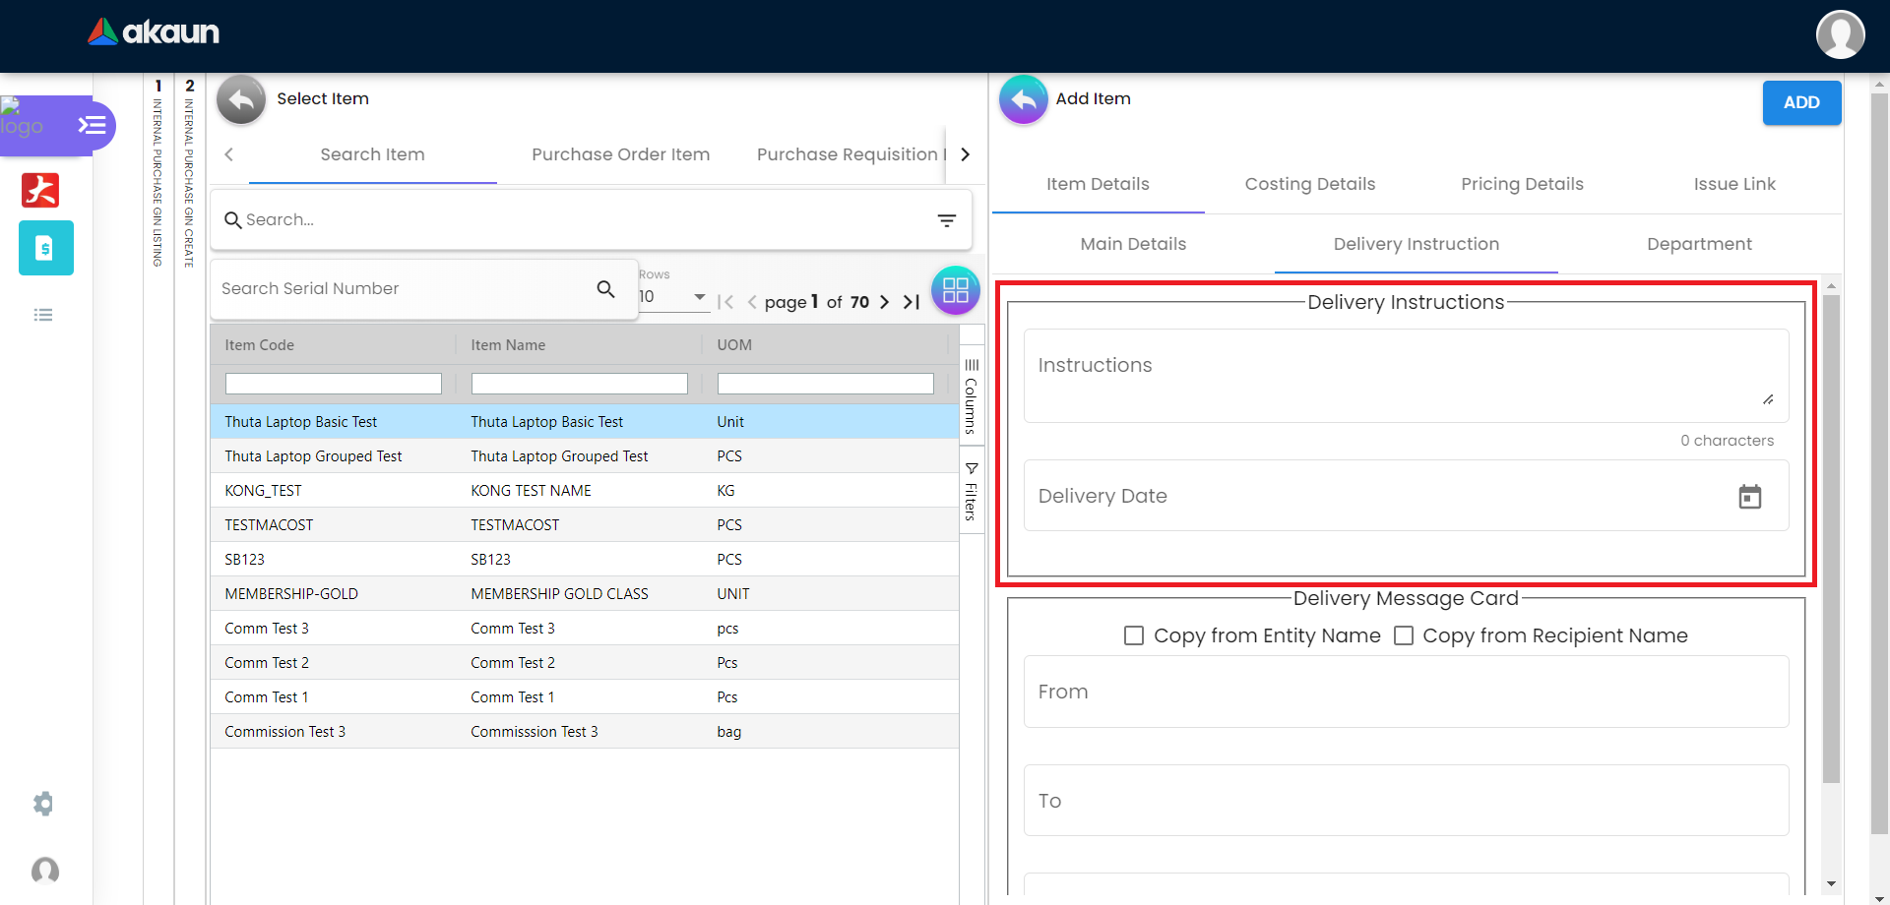Switch to the Costing Details tab
Screen dimensions: 1890x905
[1309, 184]
